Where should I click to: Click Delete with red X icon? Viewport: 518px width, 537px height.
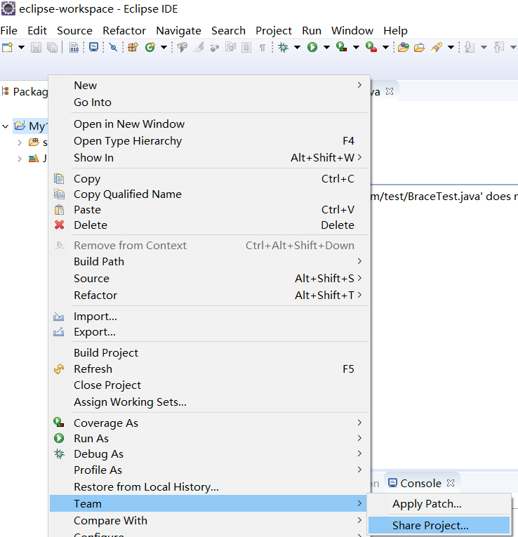tap(210, 225)
